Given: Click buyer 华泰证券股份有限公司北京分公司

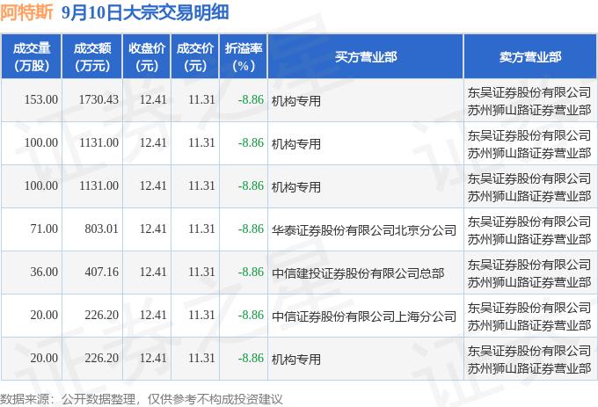Looking at the screenshot, I should pyautogui.click(x=364, y=230).
